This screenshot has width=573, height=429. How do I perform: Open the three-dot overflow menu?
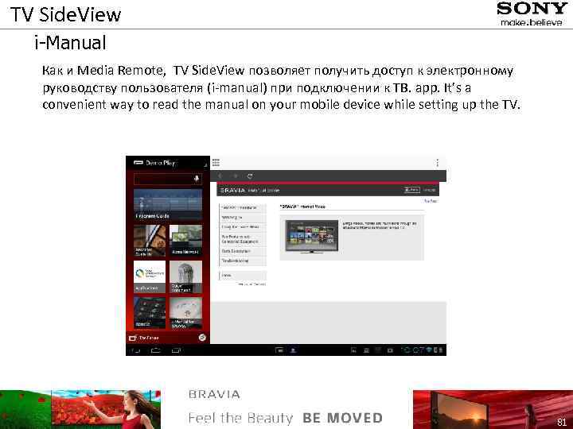(438, 163)
